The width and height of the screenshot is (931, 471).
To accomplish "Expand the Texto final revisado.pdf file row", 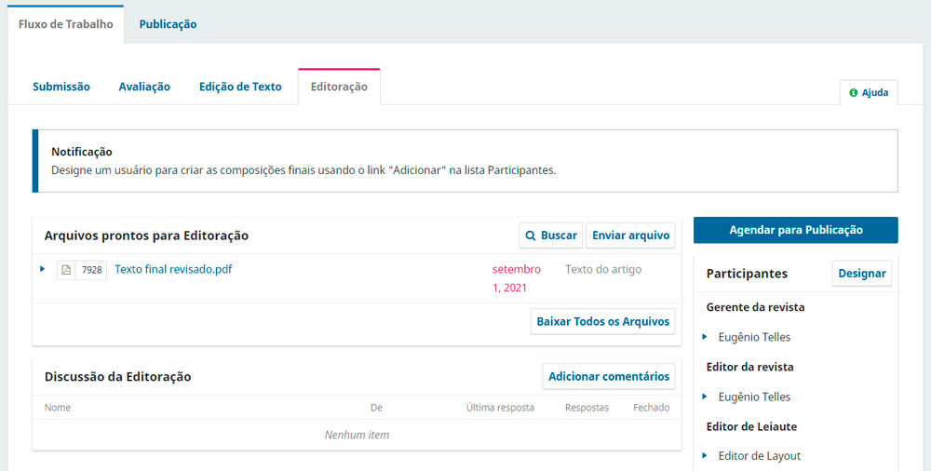I will tap(42, 269).
